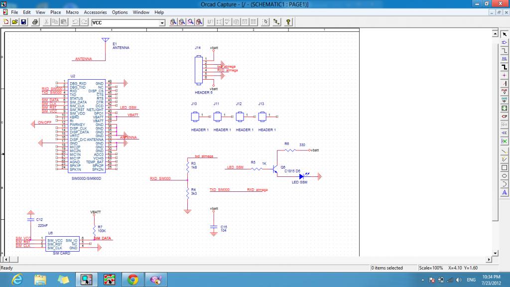This screenshot has width=510, height=287.
Task: Select the Place Part tool
Action: (x=504, y=42)
